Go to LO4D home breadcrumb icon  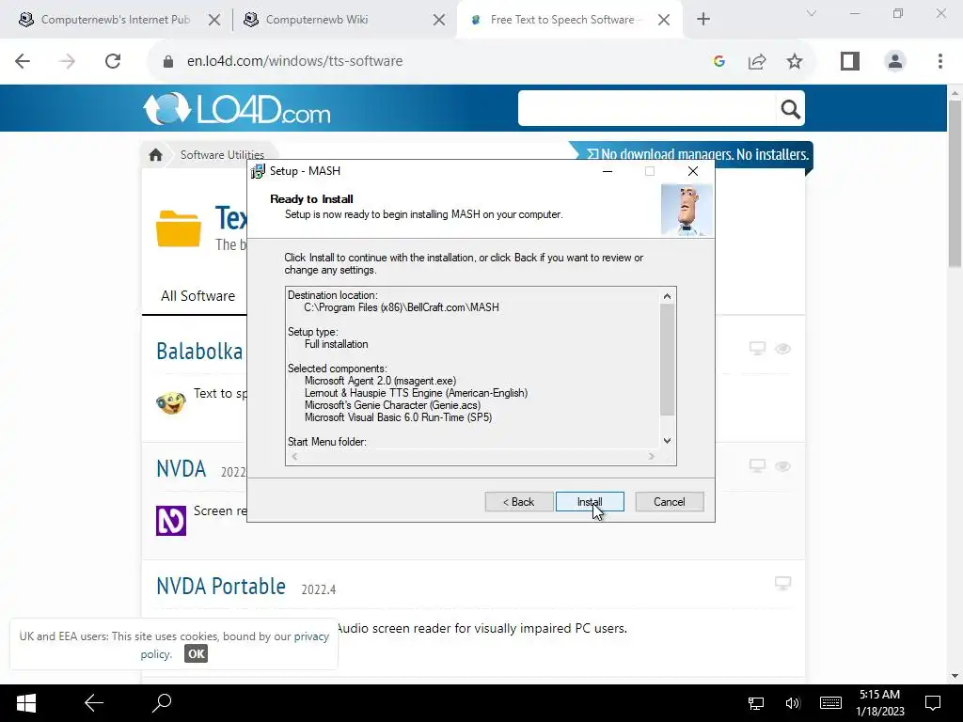coord(155,155)
